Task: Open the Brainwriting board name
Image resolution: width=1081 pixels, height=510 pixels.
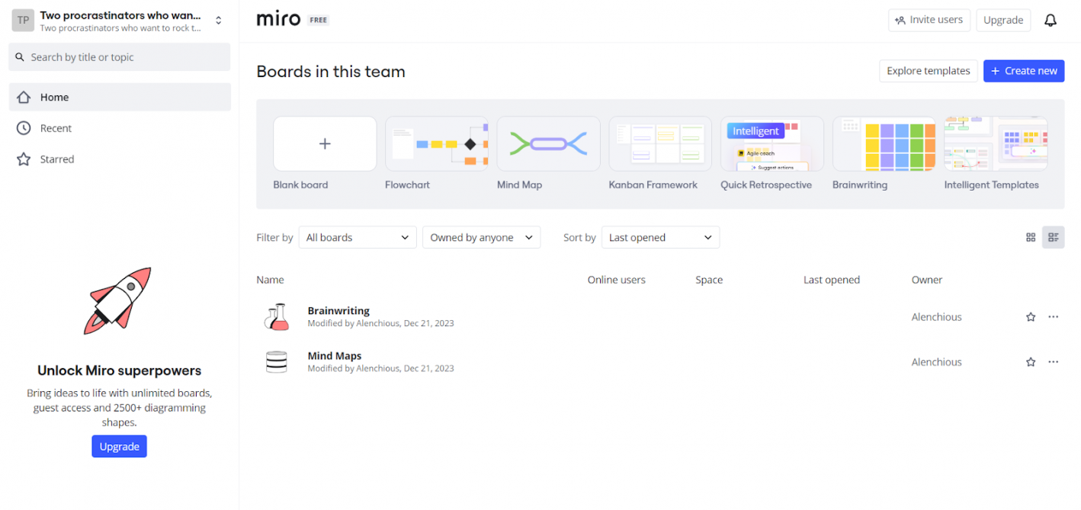Action: (338, 311)
